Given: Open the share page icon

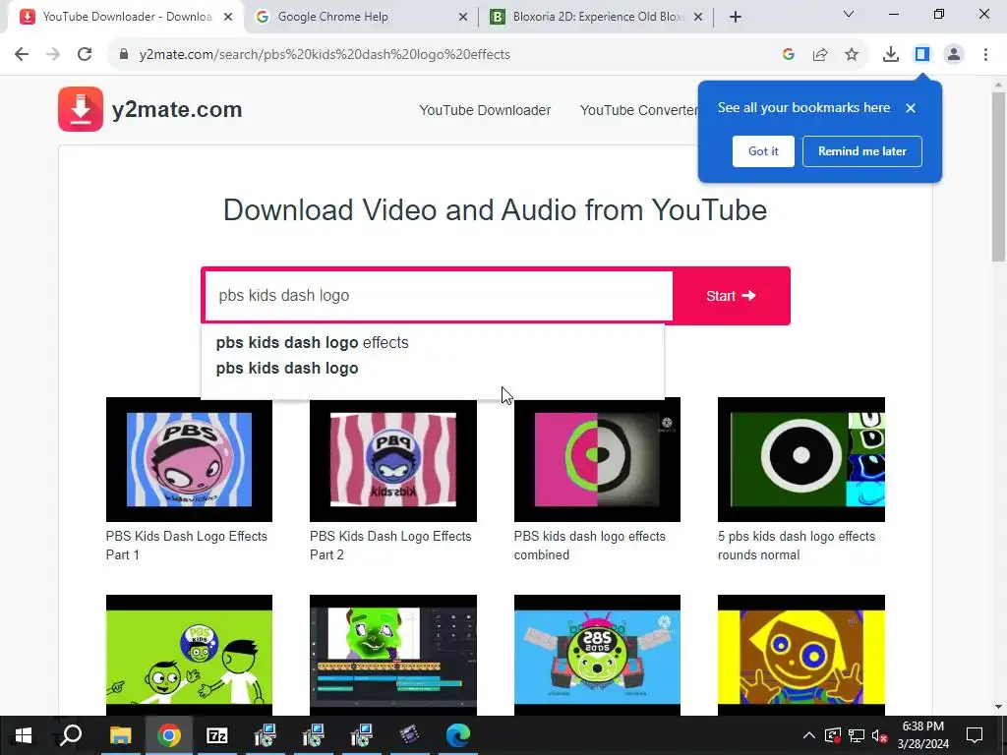Looking at the screenshot, I should (x=820, y=55).
